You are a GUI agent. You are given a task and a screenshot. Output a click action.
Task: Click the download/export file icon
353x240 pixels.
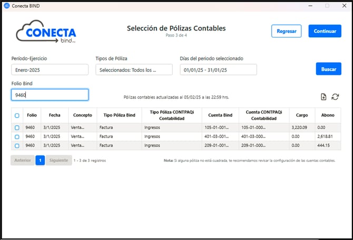(x=323, y=97)
